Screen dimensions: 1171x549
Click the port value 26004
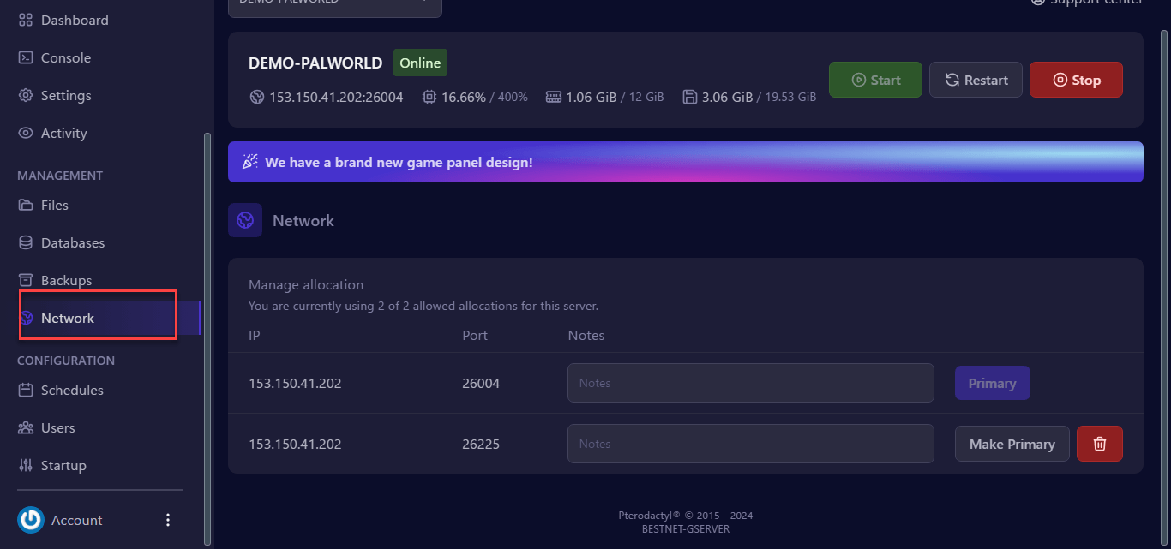click(x=481, y=383)
